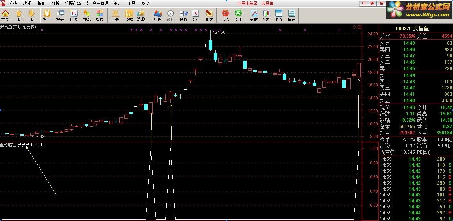This screenshot has height=221, width=453.
Task: Click the 卖一 14.45 order row
Action: [x=416, y=68]
